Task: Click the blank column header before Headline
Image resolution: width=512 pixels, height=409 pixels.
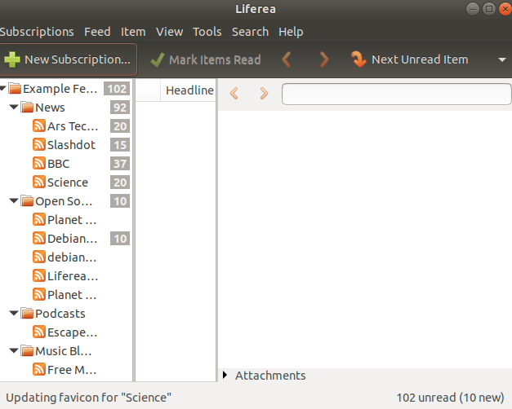Action: (148, 90)
